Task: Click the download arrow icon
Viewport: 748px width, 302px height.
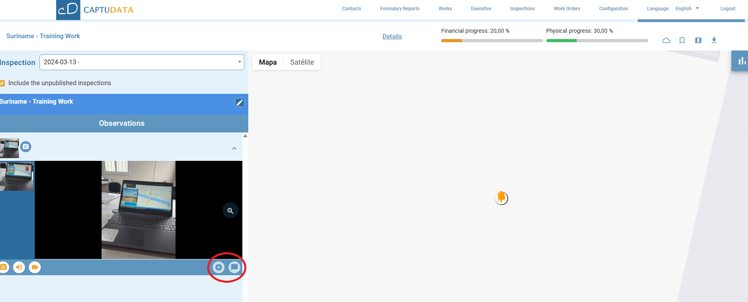Action: [714, 40]
